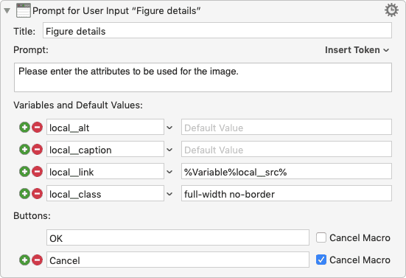Click the Prompt for User Input window icon
Screen dimensions: 406x278
click(x=24, y=10)
